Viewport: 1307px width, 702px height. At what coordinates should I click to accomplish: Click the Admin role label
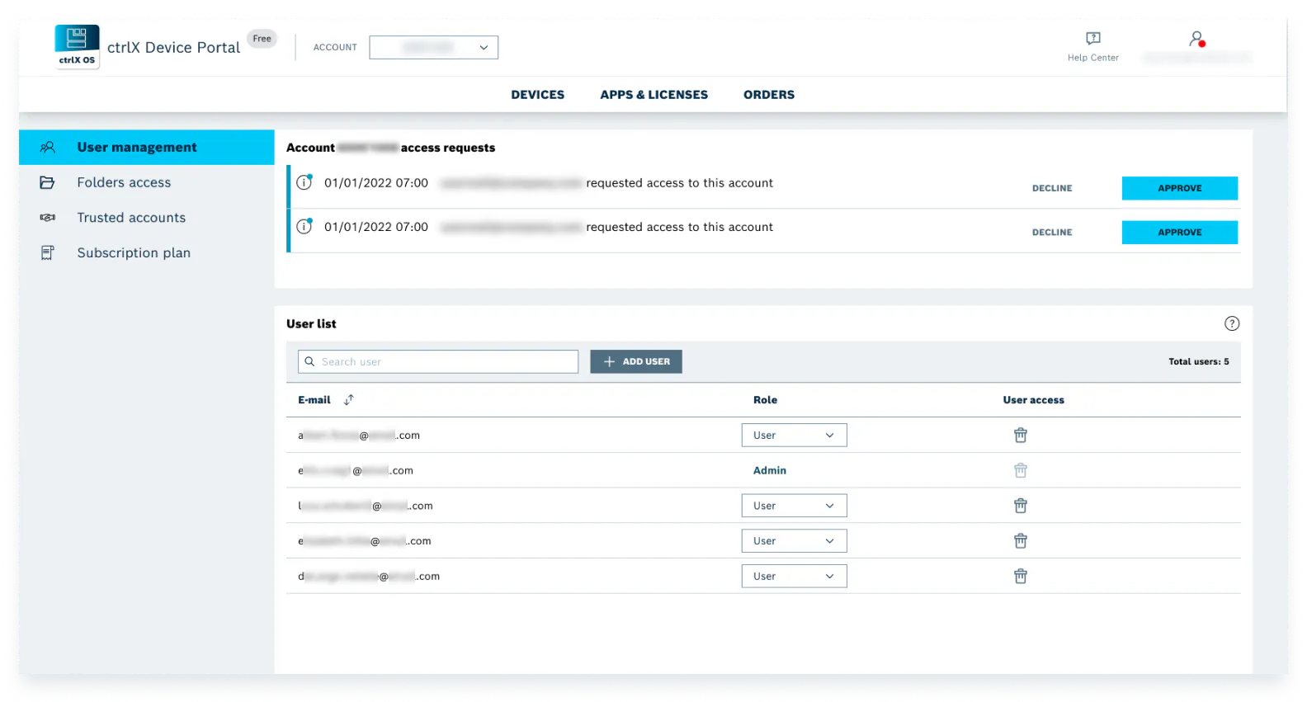click(x=770, y=470)
